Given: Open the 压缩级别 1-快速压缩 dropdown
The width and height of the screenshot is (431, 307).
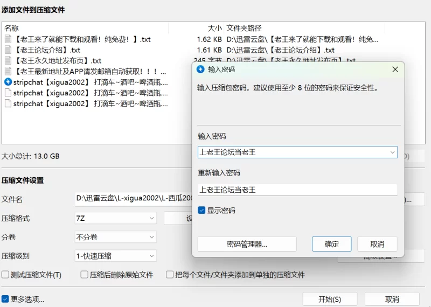Looking at the screenshot, I should [116, 256].
